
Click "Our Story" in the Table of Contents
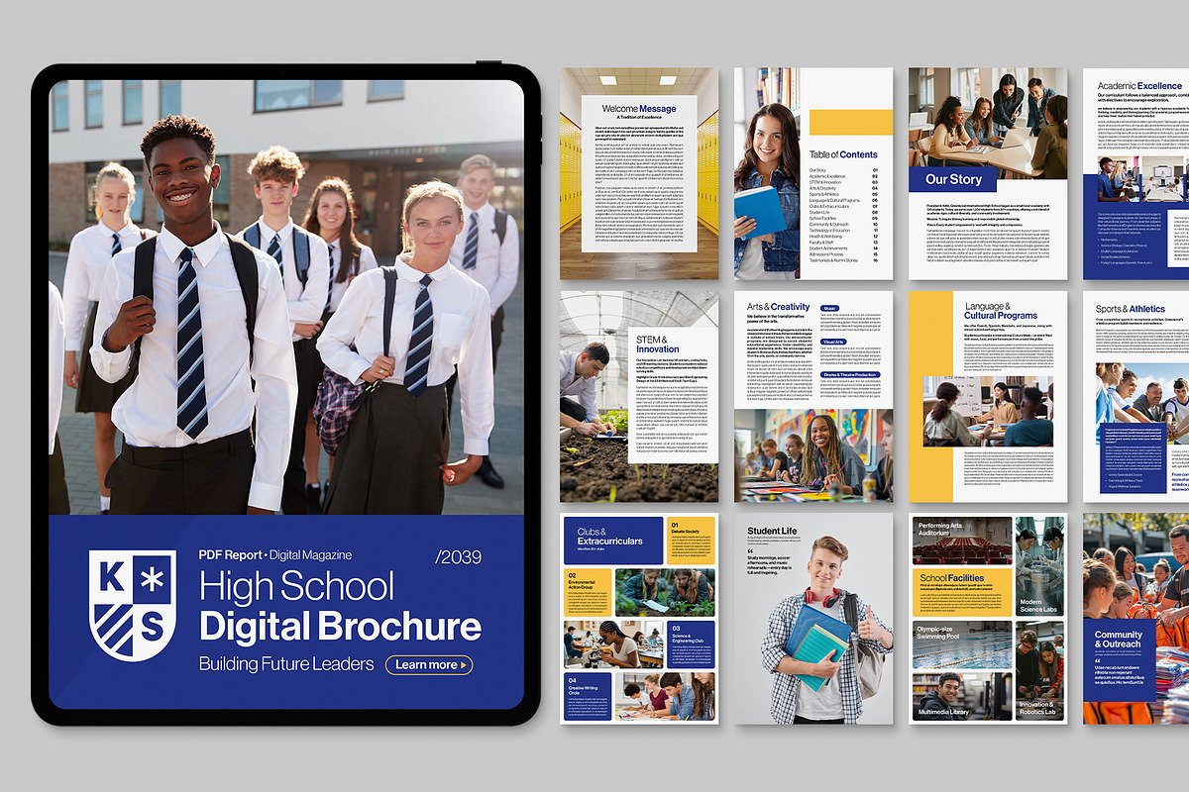817,170
